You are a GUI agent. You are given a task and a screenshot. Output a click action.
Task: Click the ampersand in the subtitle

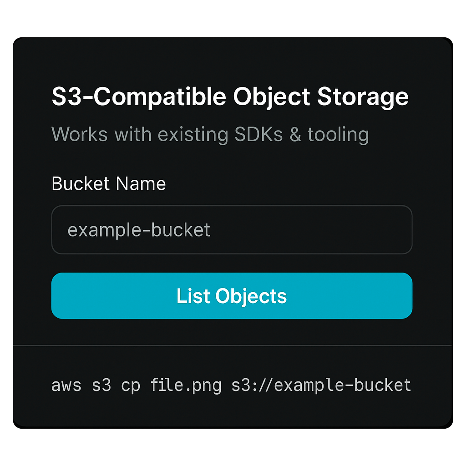(295, 134)
